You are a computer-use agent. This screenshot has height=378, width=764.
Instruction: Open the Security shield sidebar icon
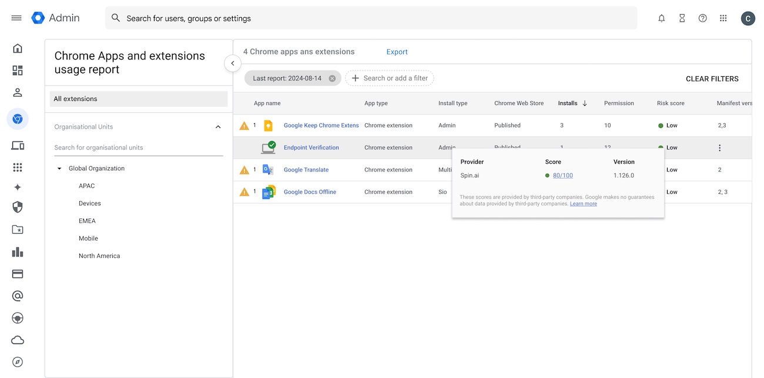tap(18, 207)
